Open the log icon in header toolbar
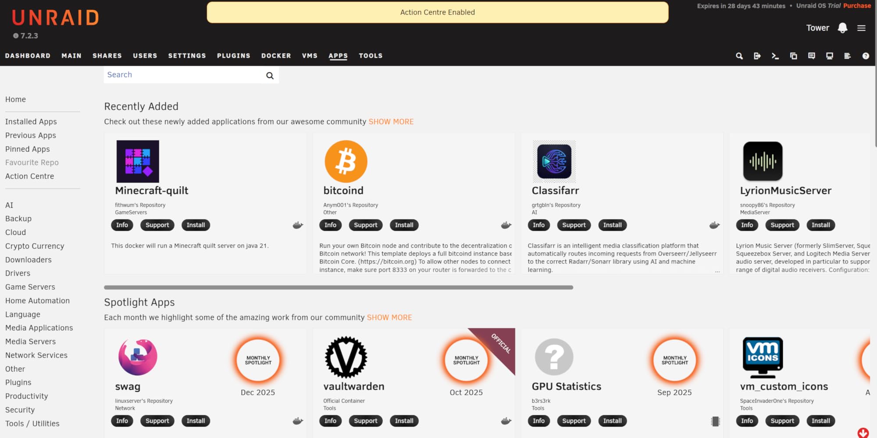This screenshot has height=438, width=877. 848,56
